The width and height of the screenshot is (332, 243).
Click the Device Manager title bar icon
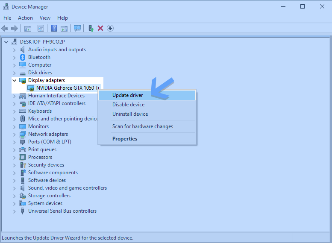6,6
